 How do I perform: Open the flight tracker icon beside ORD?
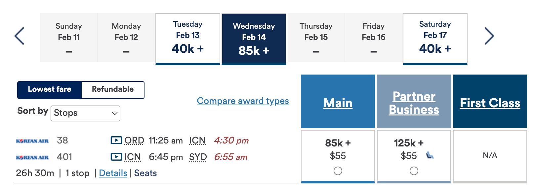pyautogui.click(x=115, y=140)
